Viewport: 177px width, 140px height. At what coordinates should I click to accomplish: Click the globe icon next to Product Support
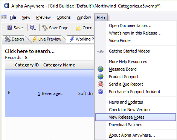[x=101, y=77]
